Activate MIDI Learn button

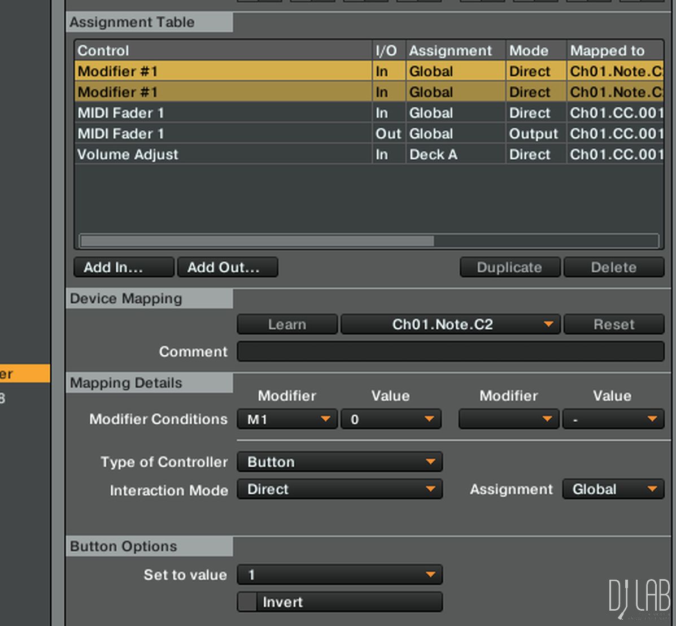point(287,324)
